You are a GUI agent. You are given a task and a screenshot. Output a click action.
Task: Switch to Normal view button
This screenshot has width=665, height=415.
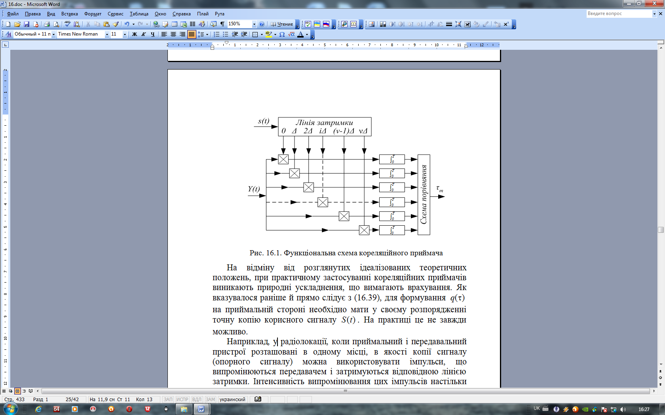pyautogui.click(x=4, y=391)
